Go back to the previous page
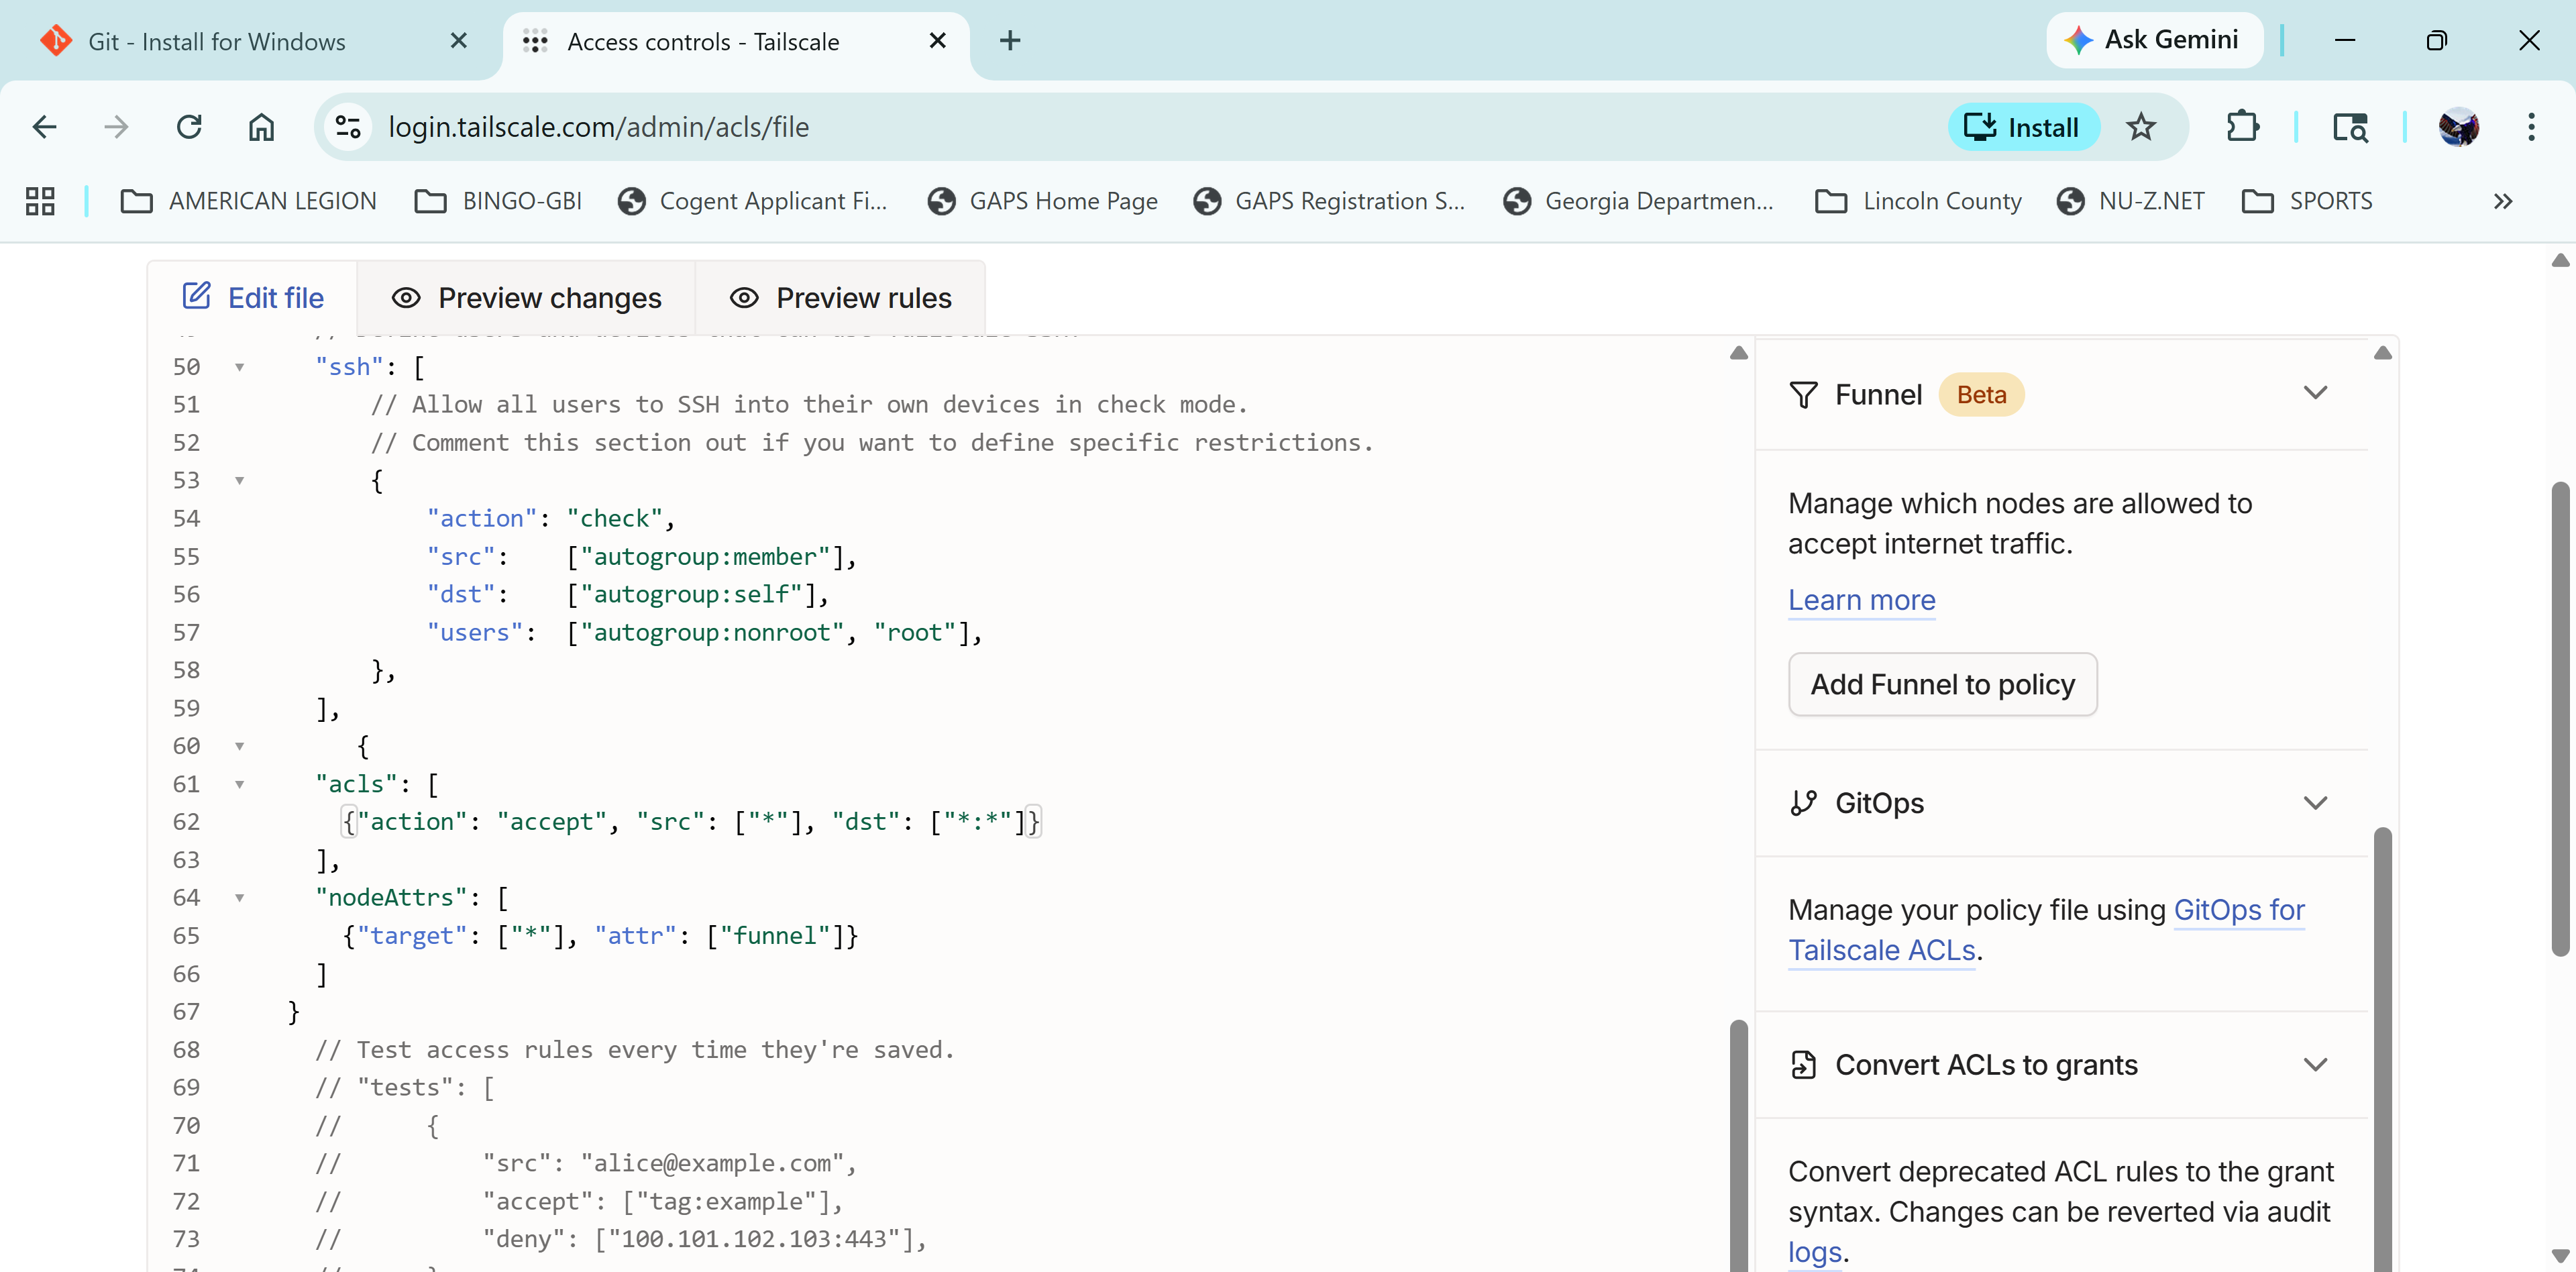The width and height of the screenshot is (2576, 1272). pos(44,127)
